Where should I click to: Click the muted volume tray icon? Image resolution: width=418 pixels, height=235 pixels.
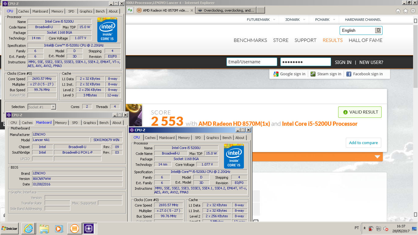tap(386, 229)
